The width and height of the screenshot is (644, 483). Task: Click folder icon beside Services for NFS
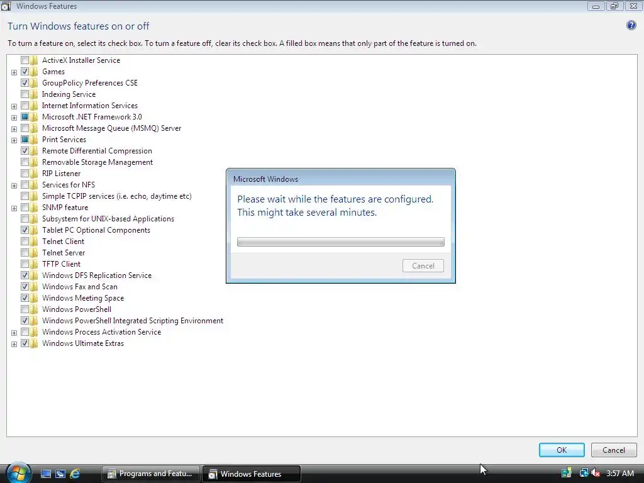pos(34,185)
